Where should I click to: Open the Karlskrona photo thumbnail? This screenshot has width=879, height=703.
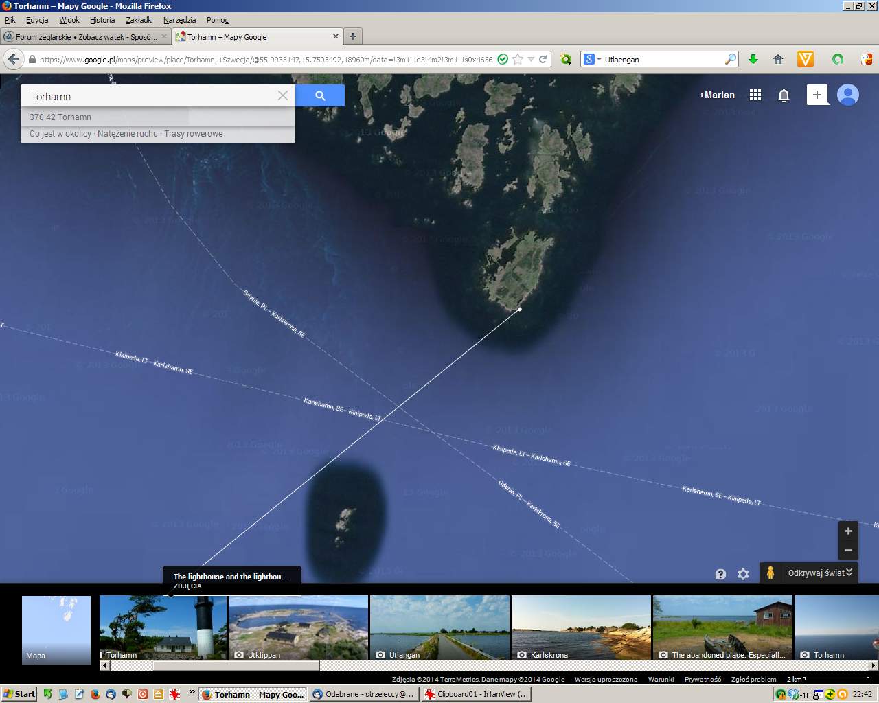pos(581,627)
